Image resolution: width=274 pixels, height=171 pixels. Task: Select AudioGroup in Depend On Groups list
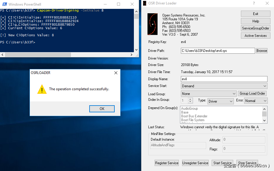[x=189, y=108]
